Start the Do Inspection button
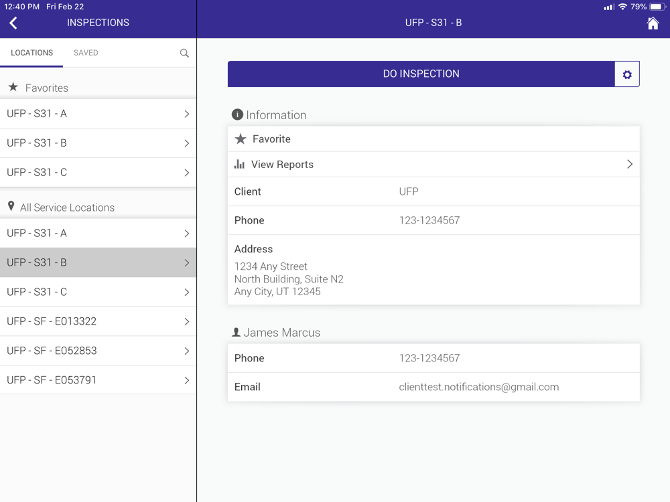670x502 pixels. 421,74
